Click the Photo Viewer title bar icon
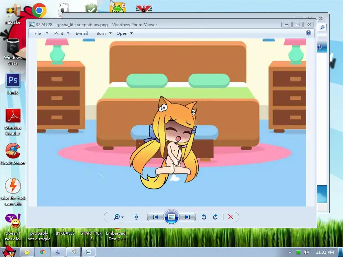 point(32,24)
